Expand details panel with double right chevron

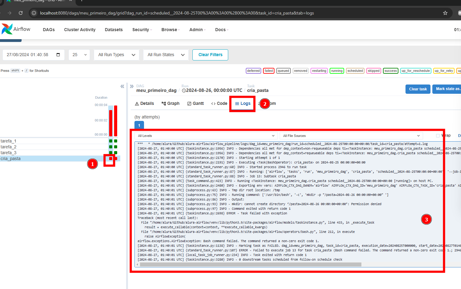(132, 86)
